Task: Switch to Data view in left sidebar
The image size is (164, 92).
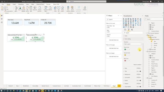Action: (x=2, y=19)
